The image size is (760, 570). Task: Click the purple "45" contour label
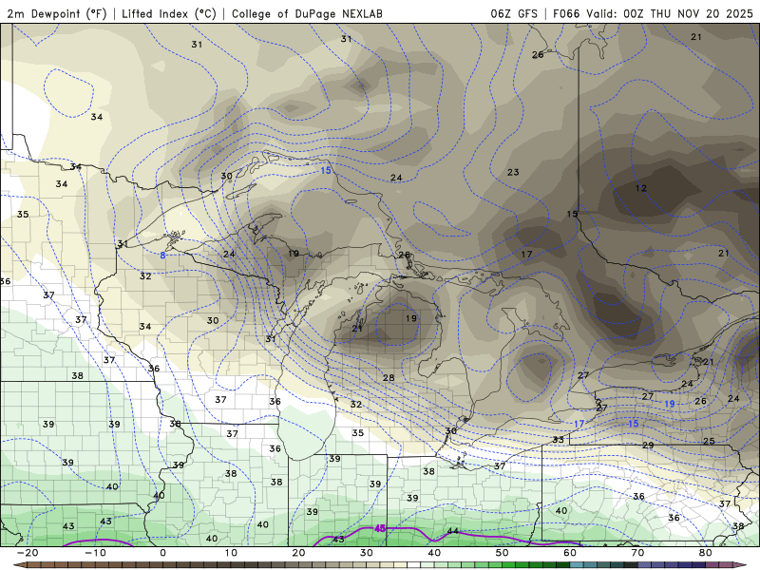(380, 528)
